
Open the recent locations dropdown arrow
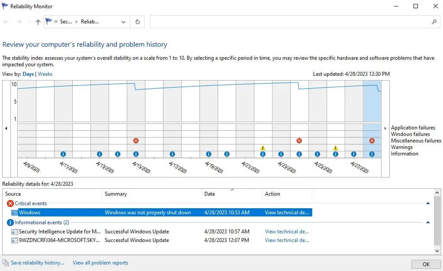click(x=29, y=22)
